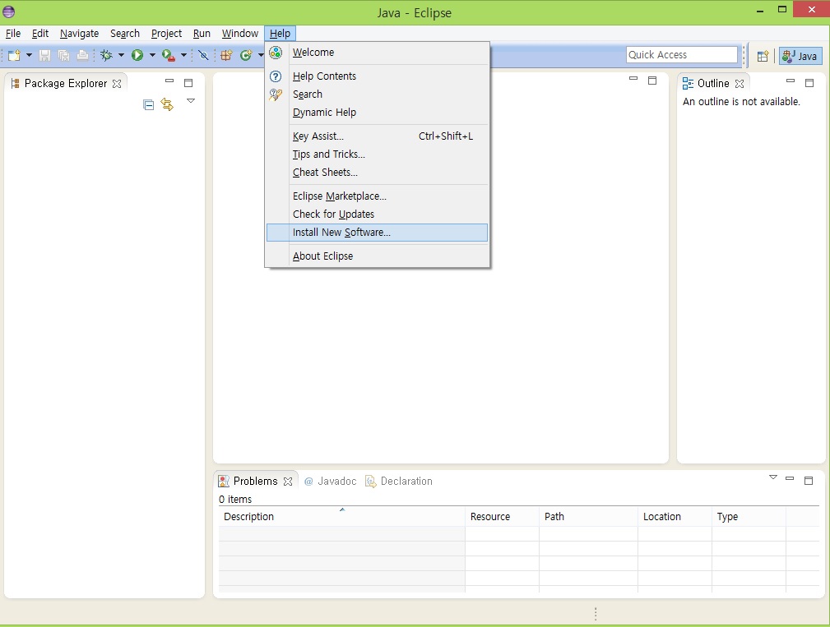The image size is (830, 627).
Task: Click the New wizard toolbar icon
Action: [14, 55]
